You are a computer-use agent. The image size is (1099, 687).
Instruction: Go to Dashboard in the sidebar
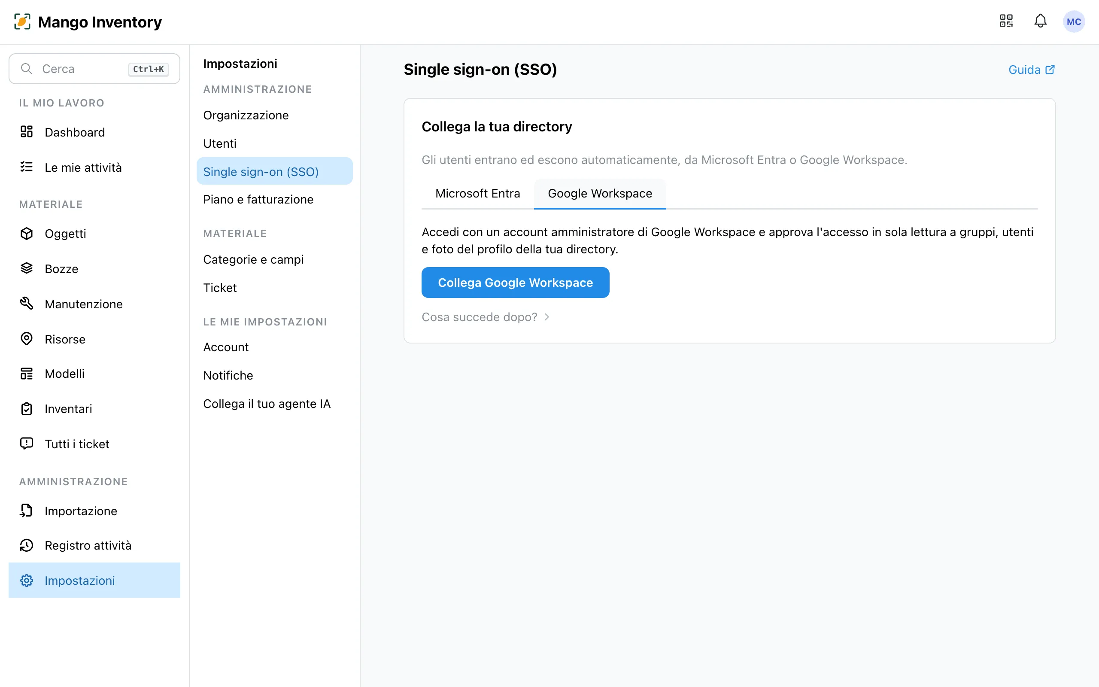[94, 132]
